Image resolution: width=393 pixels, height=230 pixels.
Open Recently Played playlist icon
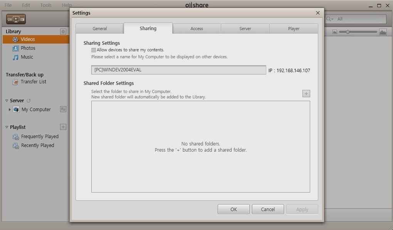[16, 145]
